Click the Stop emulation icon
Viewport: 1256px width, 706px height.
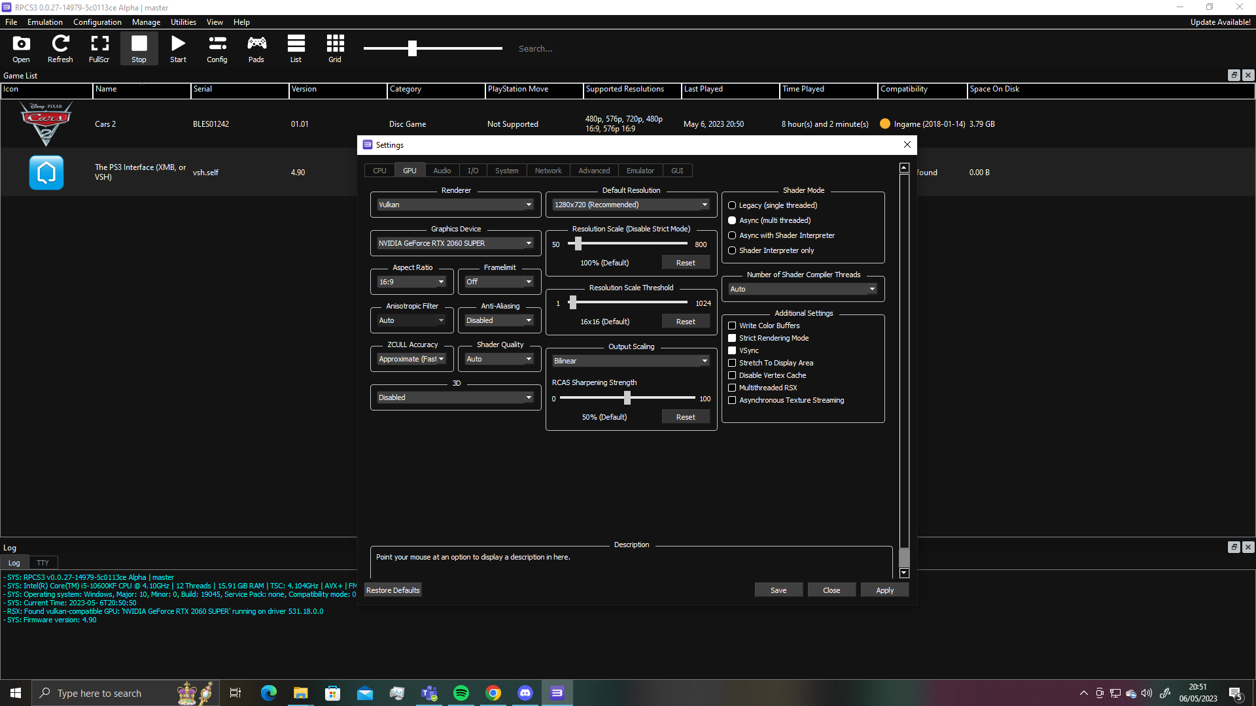coord(139,48)
